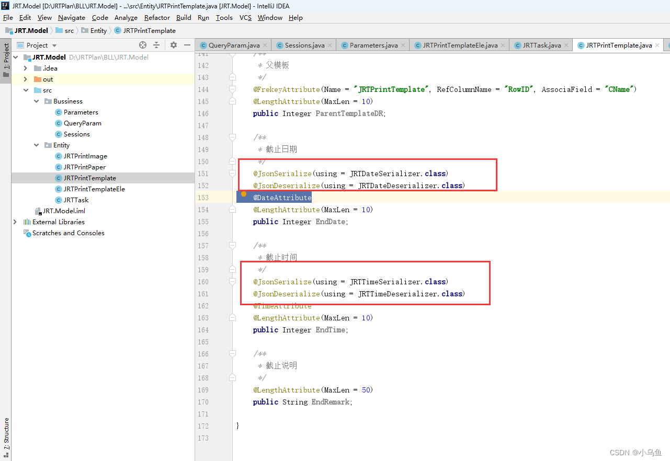Screen dimensions: 670x461
Task: Open the VCS menu
Action: (245, 17)
